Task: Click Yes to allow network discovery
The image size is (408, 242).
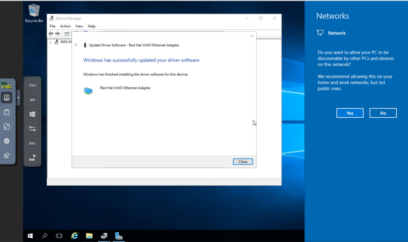Action: click(x=350, y=113)
